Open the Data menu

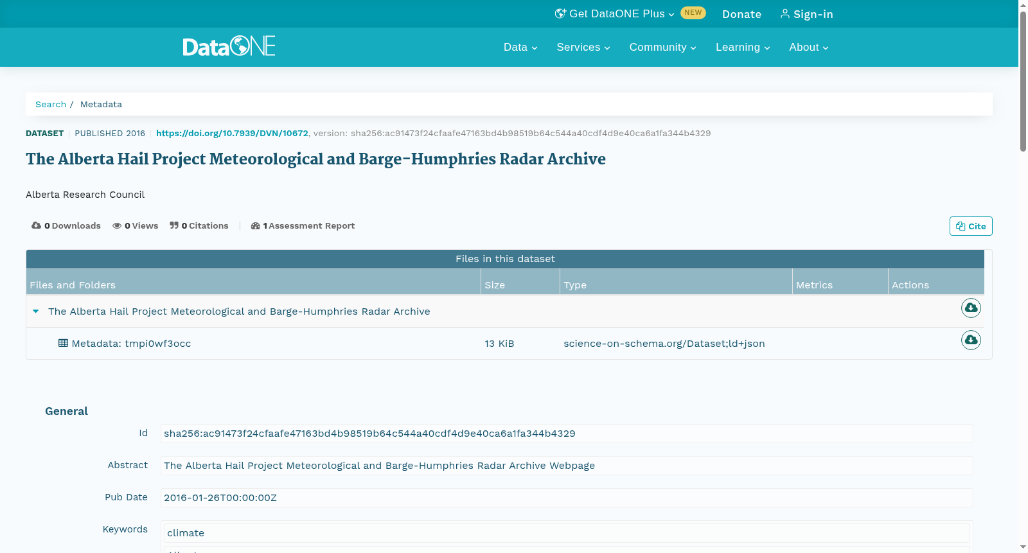[x=520, y=47]
